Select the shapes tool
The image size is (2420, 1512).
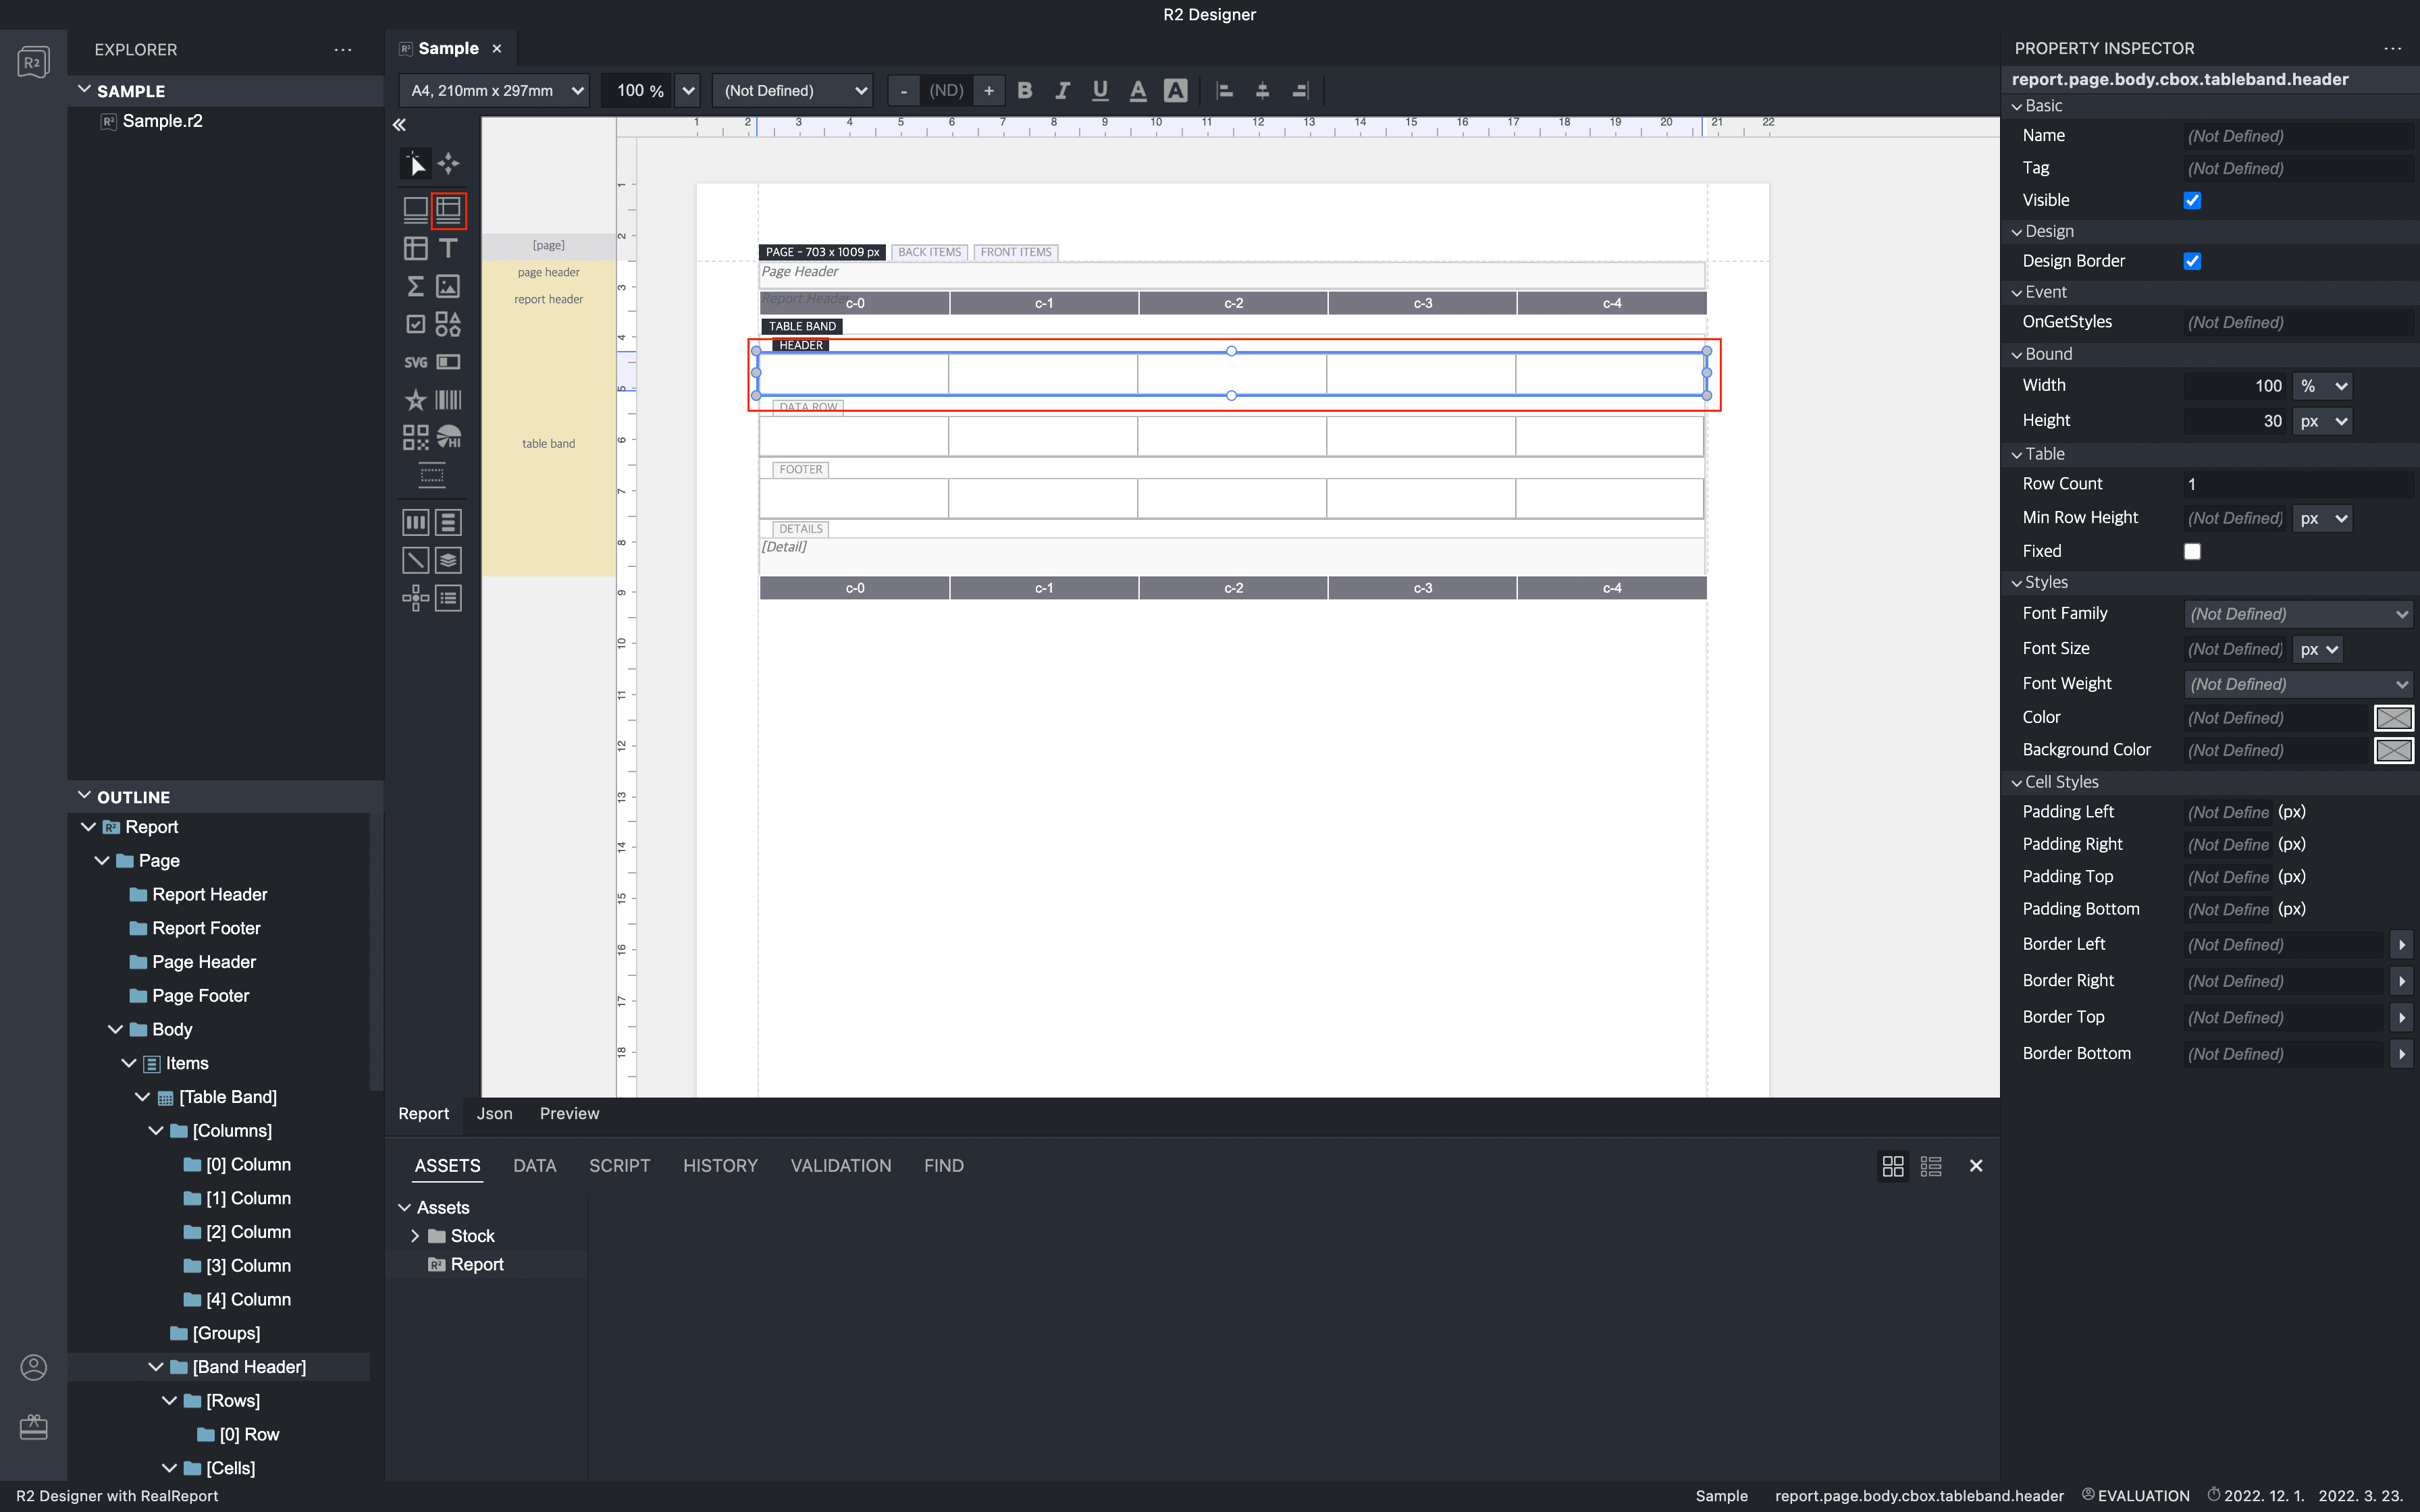[x=449, y=324]
